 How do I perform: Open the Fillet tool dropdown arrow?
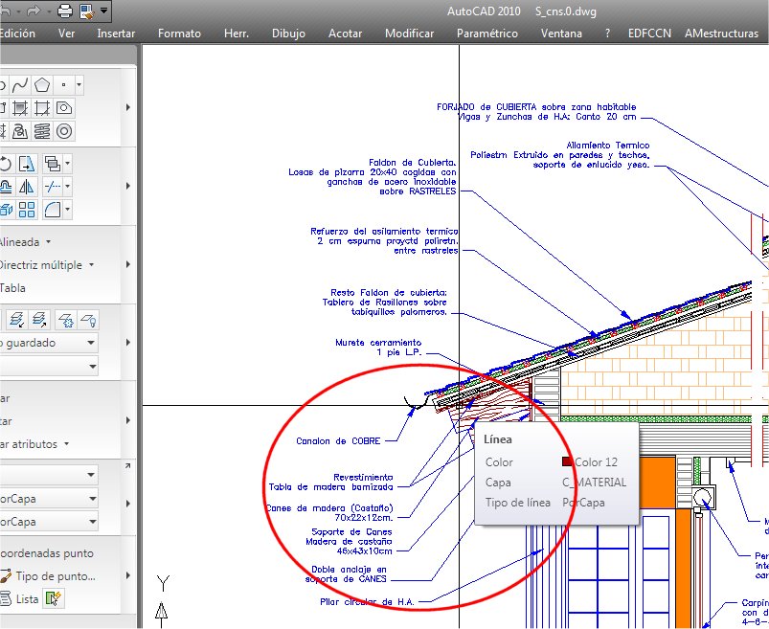tap(68, 210)
